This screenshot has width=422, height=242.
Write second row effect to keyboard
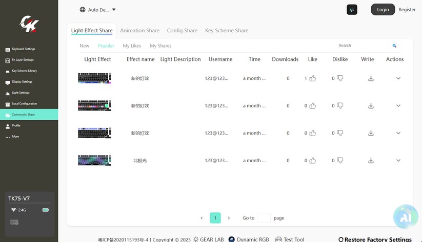371,106
